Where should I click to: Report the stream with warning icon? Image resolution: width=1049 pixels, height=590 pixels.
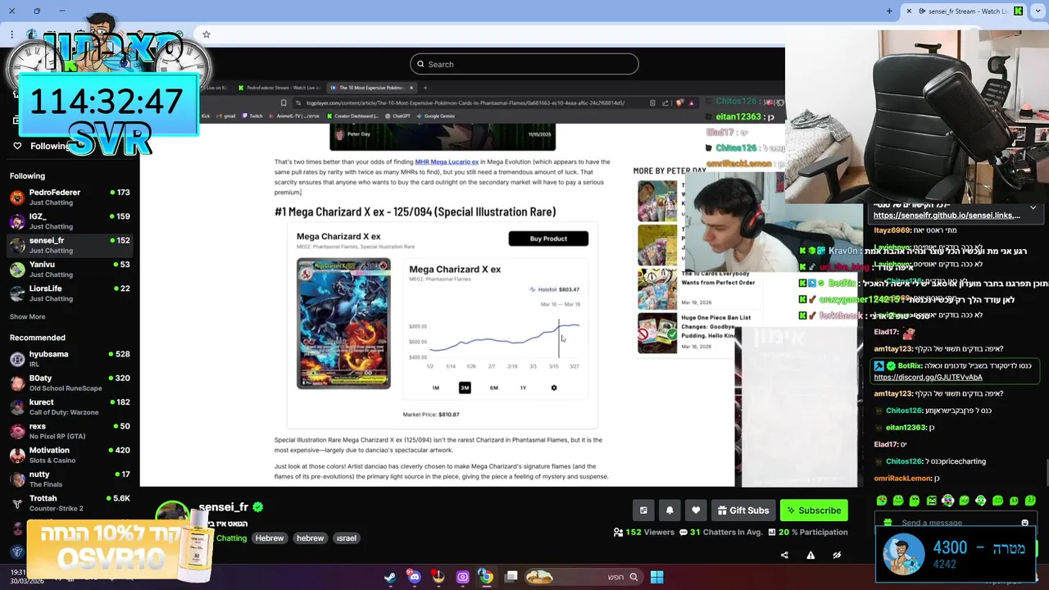[x=811, y=555]
